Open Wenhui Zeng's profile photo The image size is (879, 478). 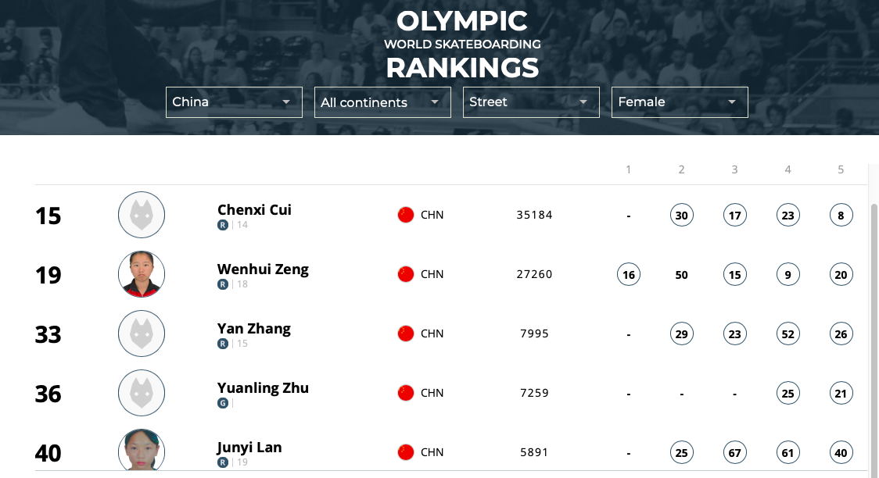(142, 274)
